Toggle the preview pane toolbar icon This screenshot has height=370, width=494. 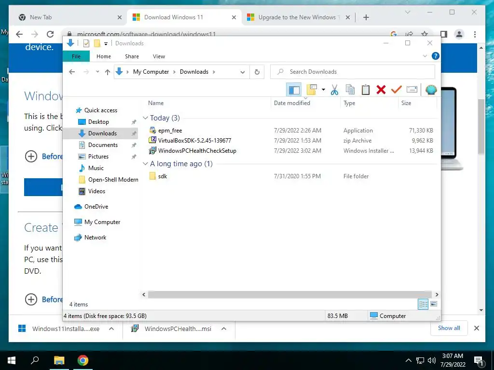tap(294, 90)
